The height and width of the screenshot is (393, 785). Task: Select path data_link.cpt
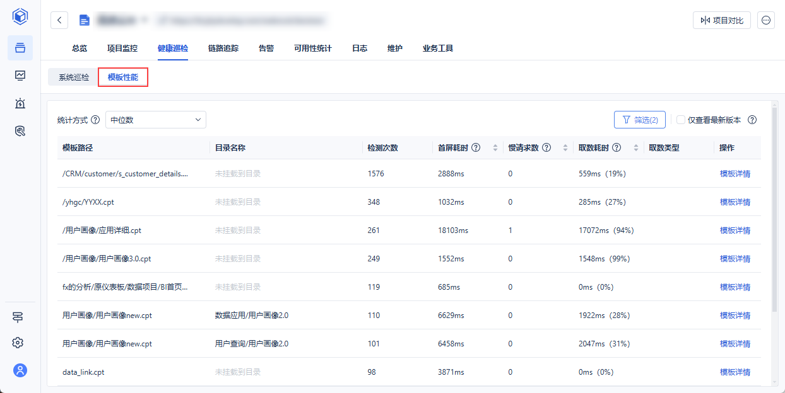pos(83,372)
